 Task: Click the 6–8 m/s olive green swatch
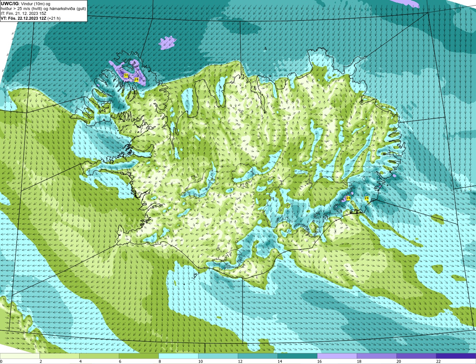click(139, 356)
